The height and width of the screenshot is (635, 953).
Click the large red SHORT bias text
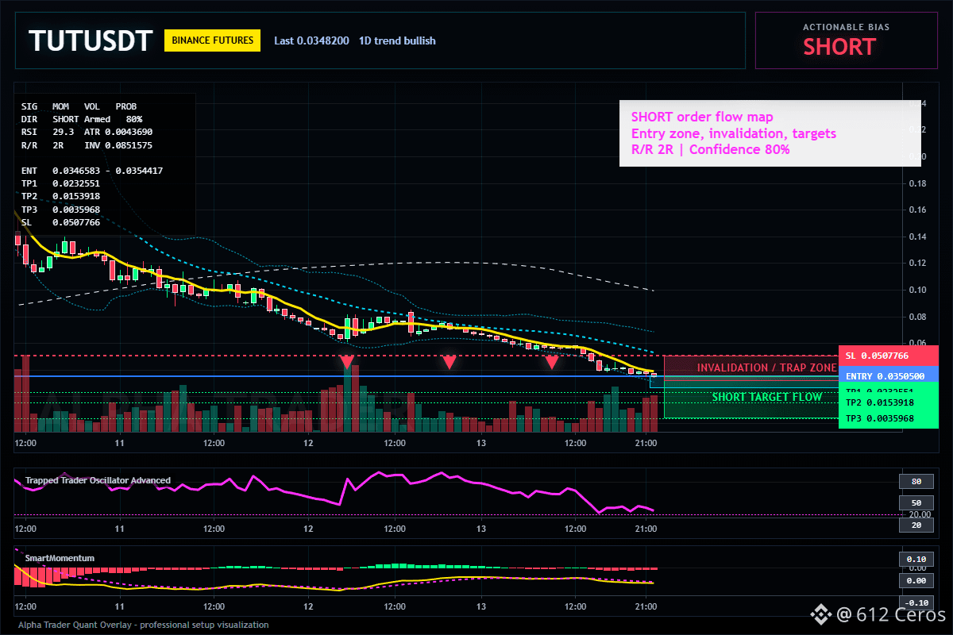[839, 47]
